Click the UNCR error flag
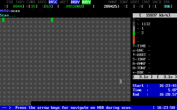This screenshot has width=177, height=110. pyautogui.click(x=157, y=2)
